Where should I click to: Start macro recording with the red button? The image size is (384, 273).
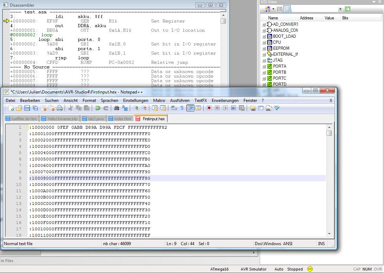click(x=209, y=108)
